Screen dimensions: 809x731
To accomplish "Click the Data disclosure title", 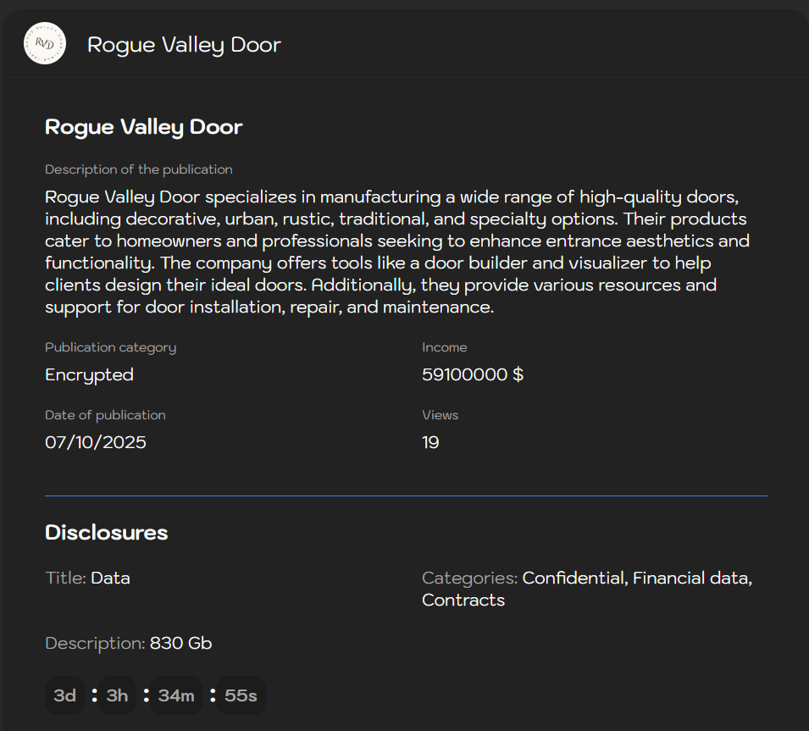I will coord(110,578).
